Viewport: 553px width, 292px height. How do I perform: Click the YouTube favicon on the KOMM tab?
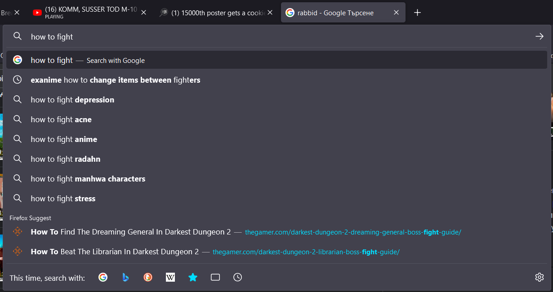[37, 13]
